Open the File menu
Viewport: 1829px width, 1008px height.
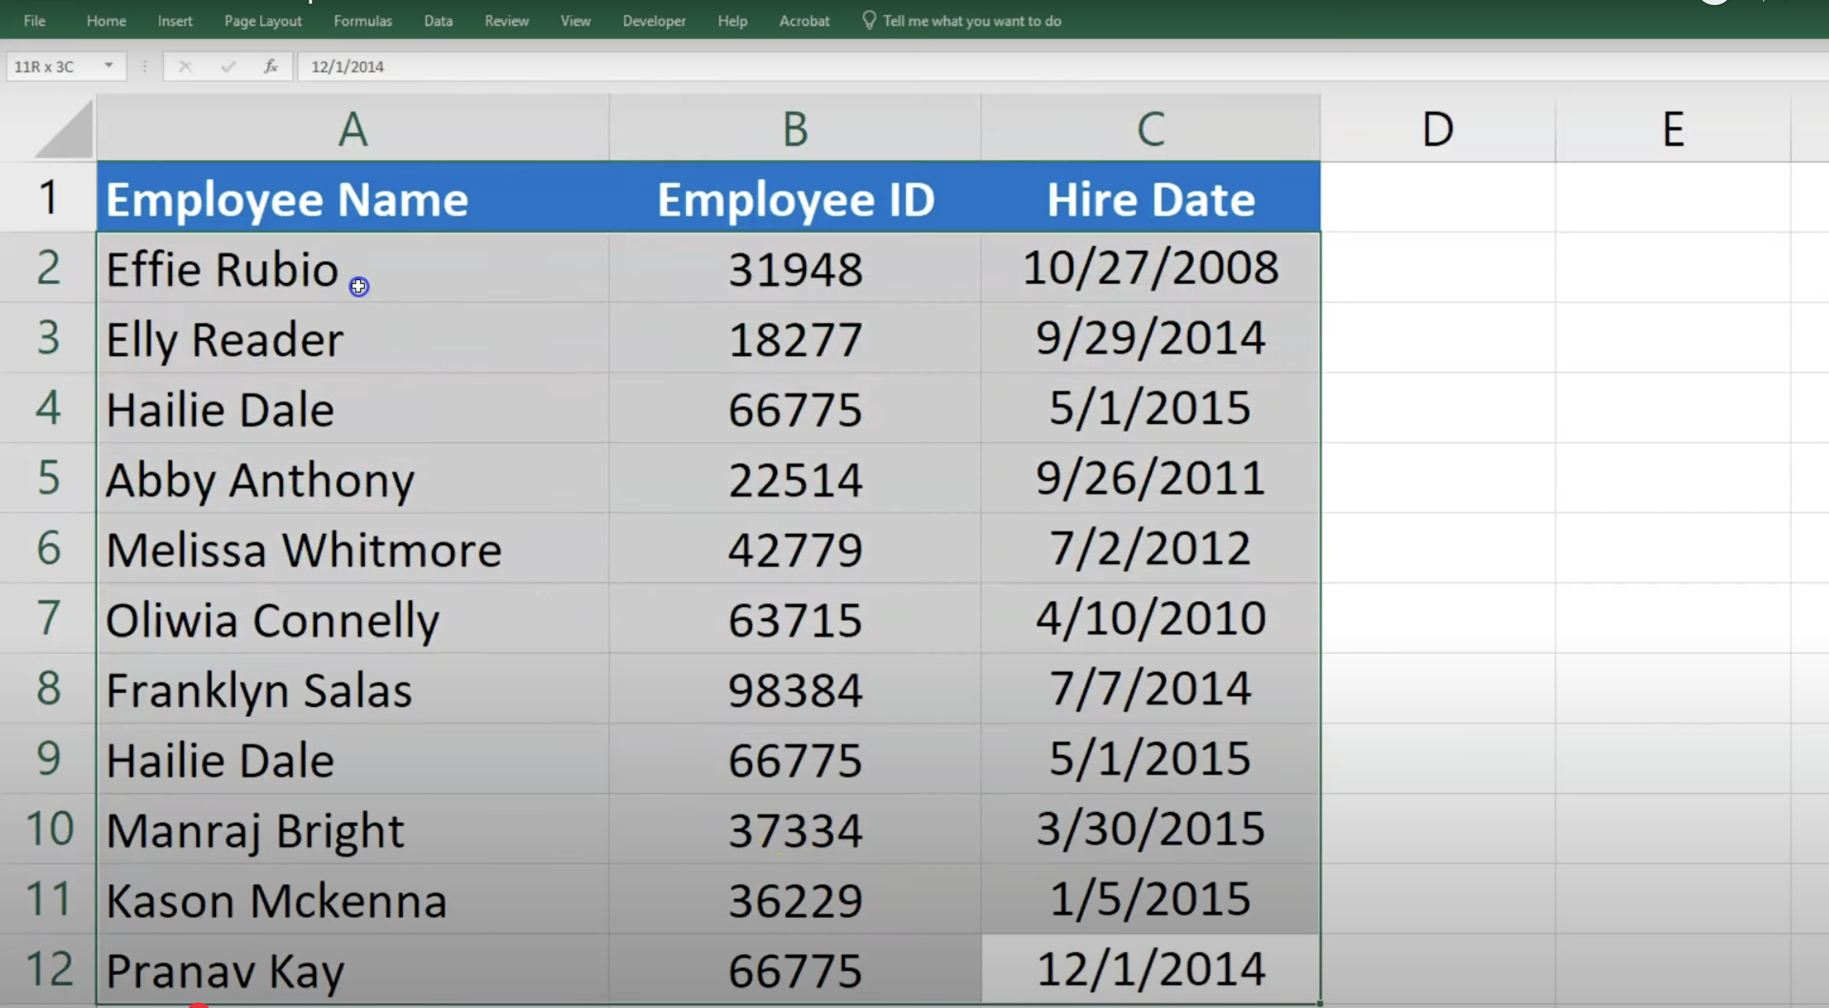pos(34,21)
